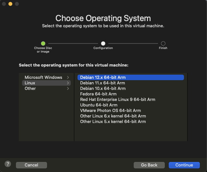This screenshot has height=172, width=207.
Task: Choose Ubuntu 64-bit Arm
Action: click(99, 105)
